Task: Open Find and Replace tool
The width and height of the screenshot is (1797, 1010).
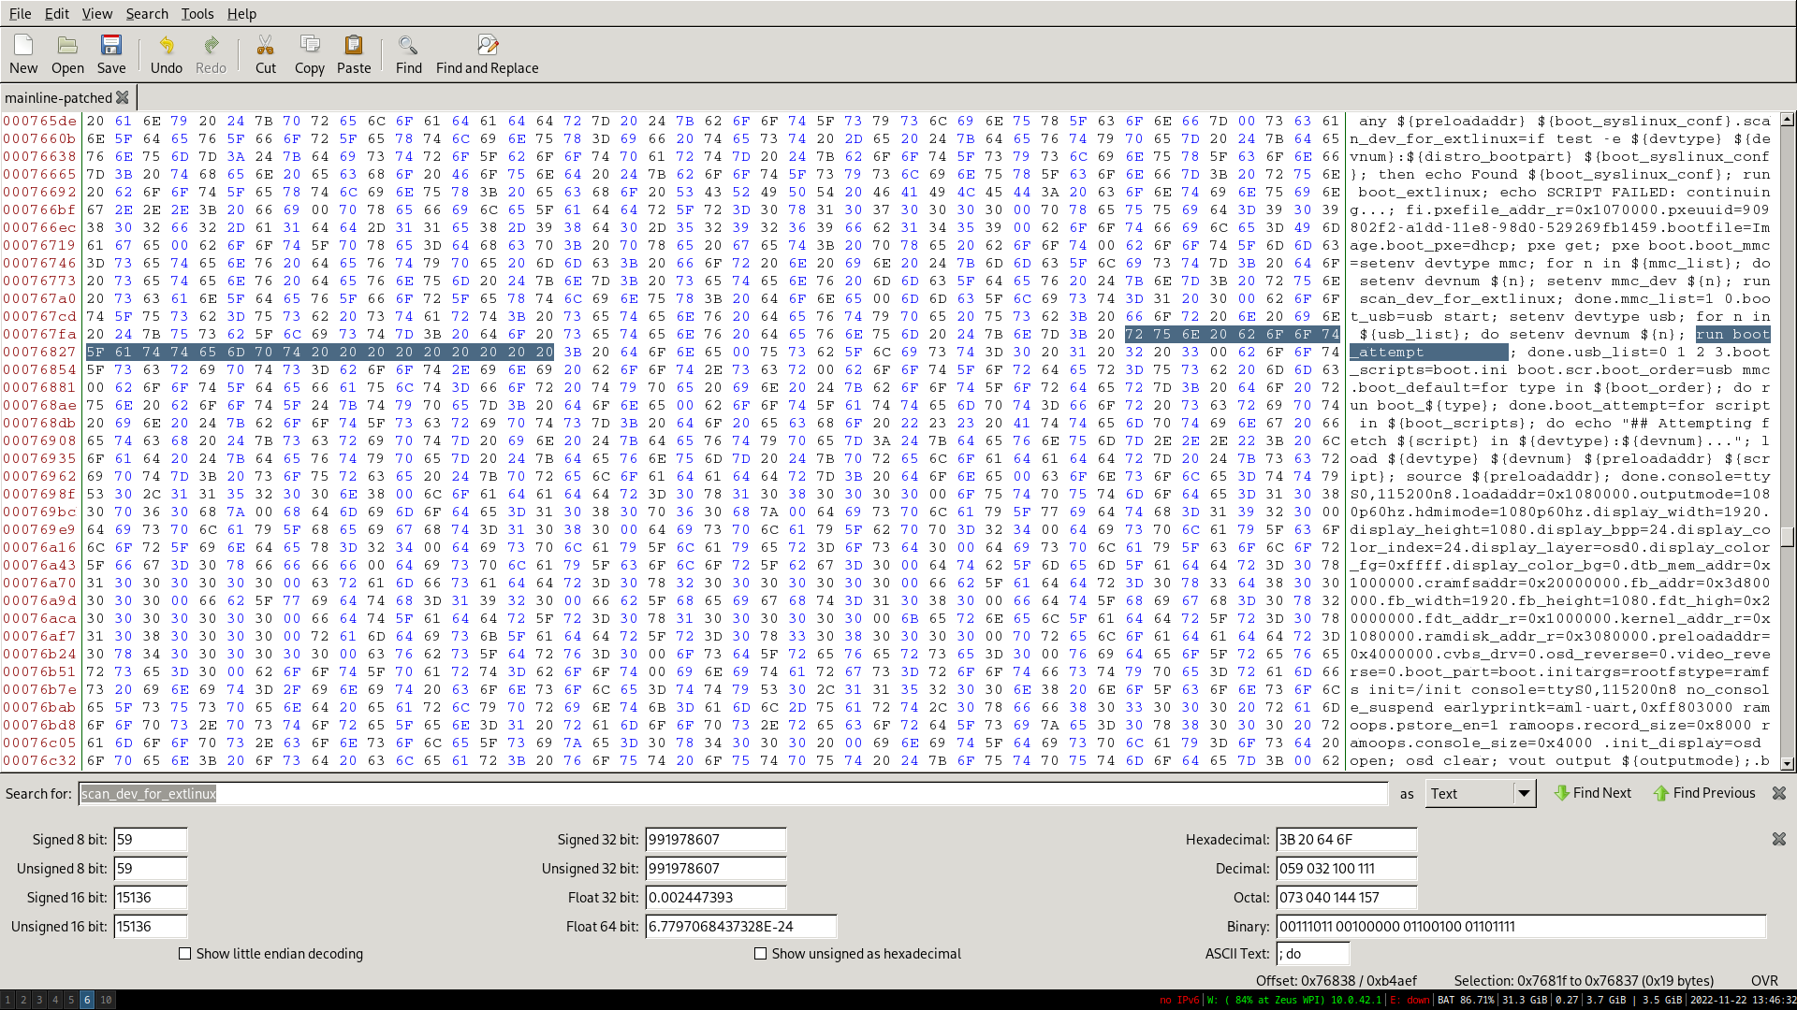Action: pyautogui.click(x=488, y=54)
